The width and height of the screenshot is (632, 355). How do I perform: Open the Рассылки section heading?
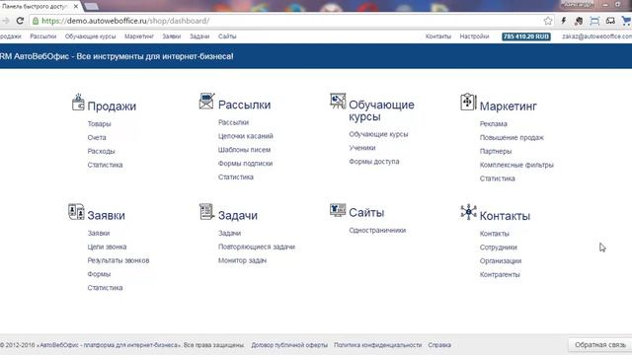coord(244,105)
